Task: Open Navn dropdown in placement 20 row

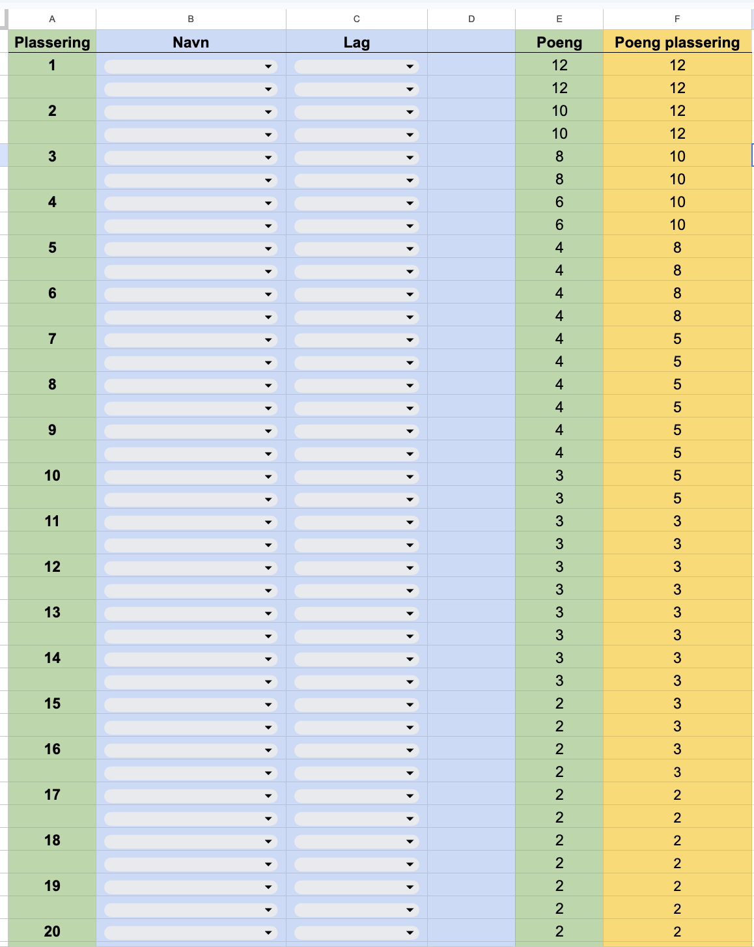Action: click(x=191, y=933)
